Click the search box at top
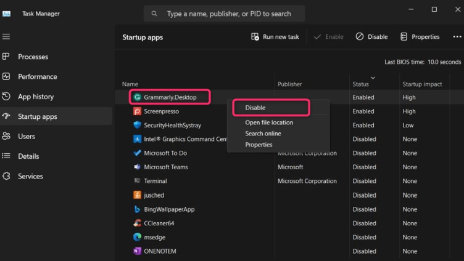Screen dimensions: 464x261 (228, 14)
